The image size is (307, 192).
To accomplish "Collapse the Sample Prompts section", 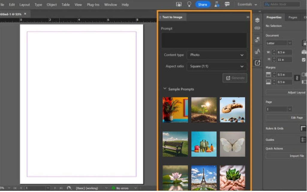I will (x=165, y=89).
